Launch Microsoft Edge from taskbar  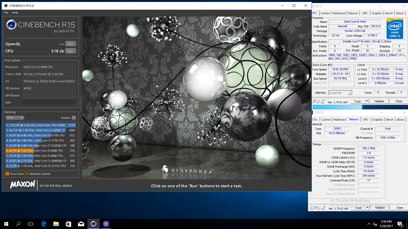click(44, 224)
